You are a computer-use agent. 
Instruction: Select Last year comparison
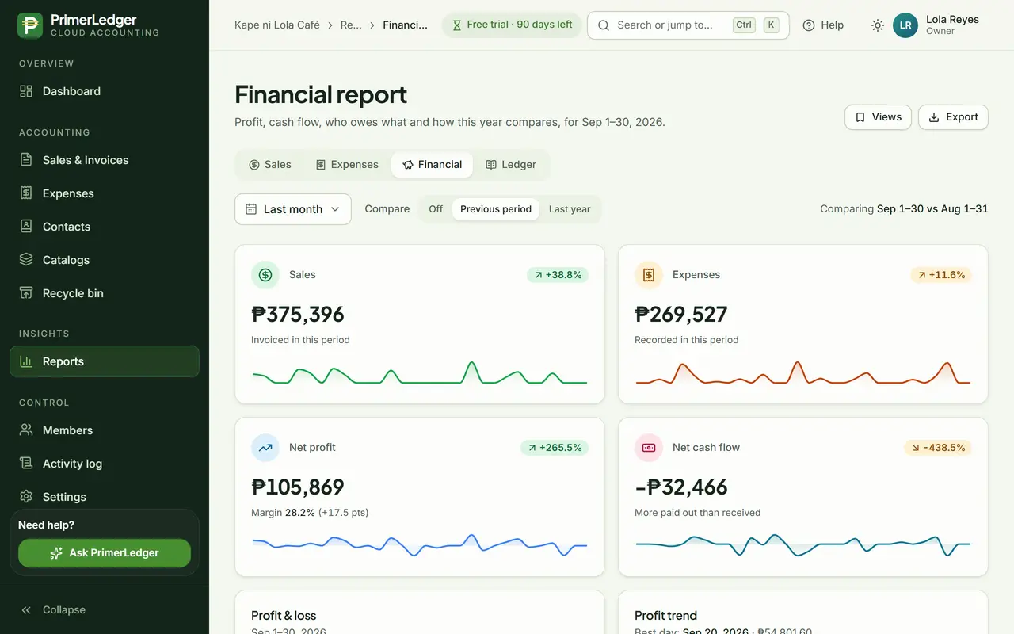(570, 209)
